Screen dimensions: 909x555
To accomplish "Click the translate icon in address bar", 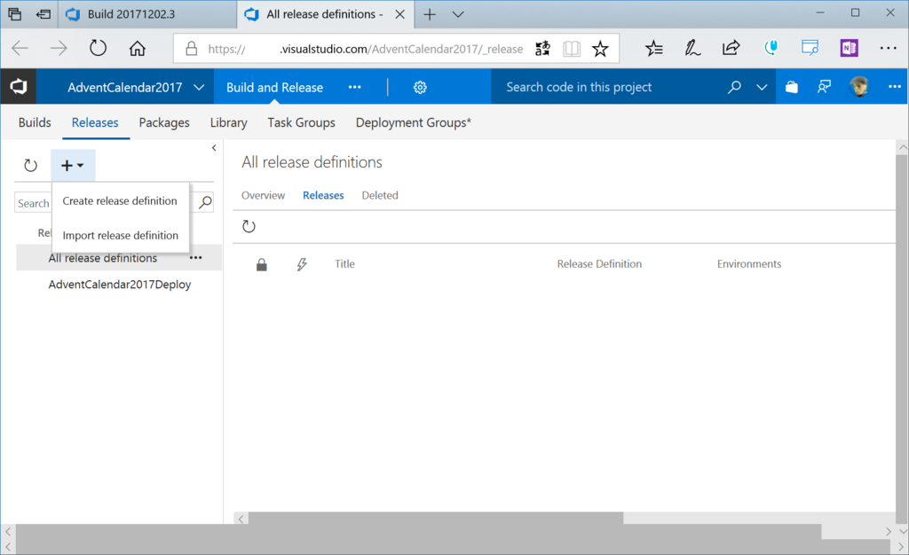I will click(542, 49).
